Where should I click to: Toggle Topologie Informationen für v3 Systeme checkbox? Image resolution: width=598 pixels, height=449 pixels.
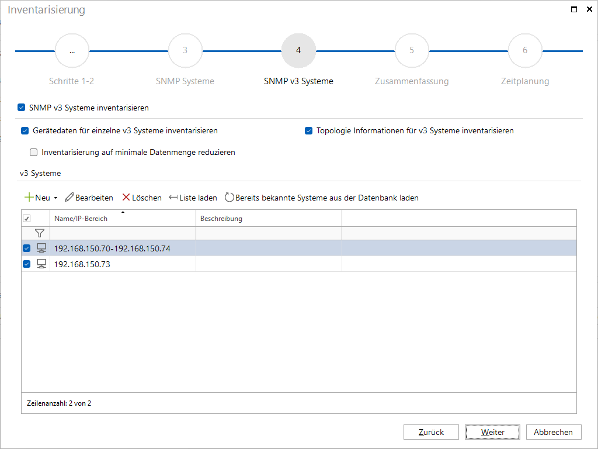pyautogui.click(x=308, y=130)
